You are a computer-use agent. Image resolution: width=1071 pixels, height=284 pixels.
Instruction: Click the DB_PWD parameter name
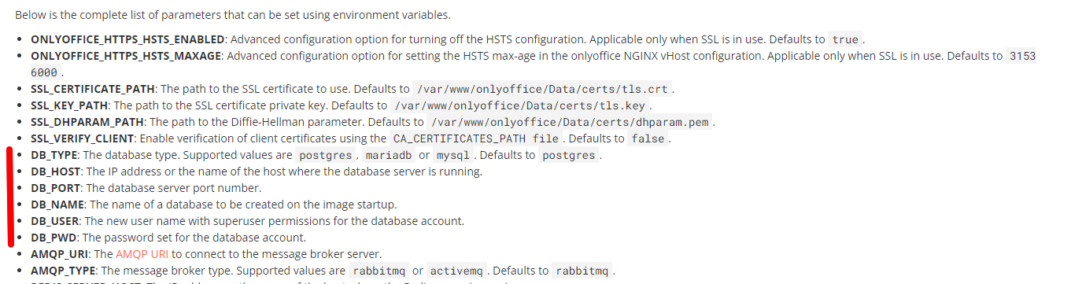[x=54, y=238]
